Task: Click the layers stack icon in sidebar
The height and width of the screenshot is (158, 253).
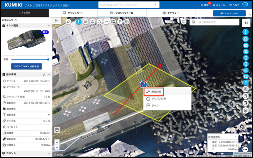Action: 246,110
